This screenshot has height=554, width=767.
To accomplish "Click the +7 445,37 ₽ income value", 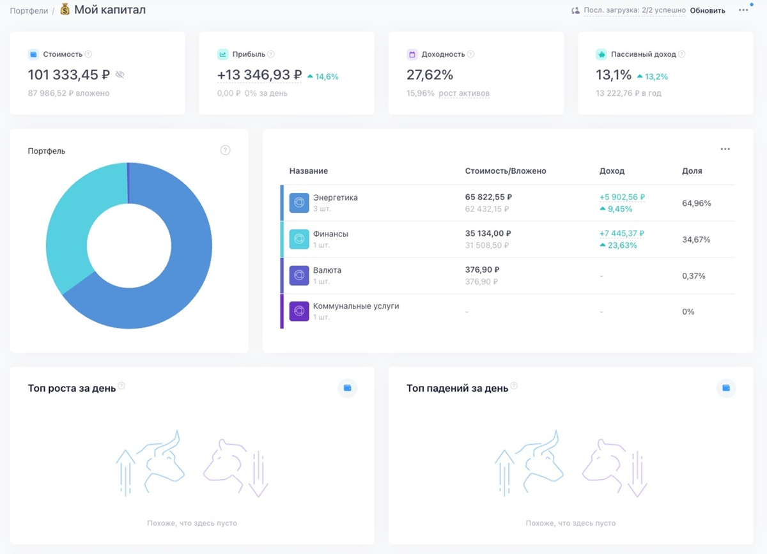I will 622,234.
